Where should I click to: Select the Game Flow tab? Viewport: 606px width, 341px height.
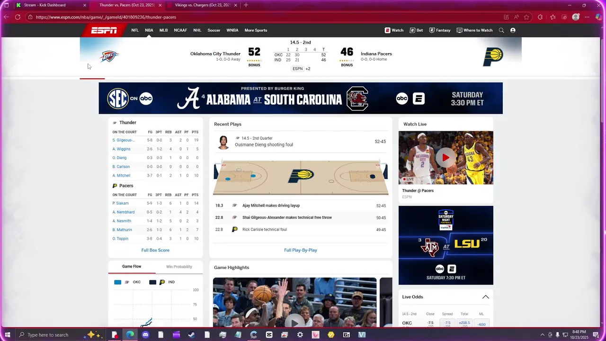(132, 267)
